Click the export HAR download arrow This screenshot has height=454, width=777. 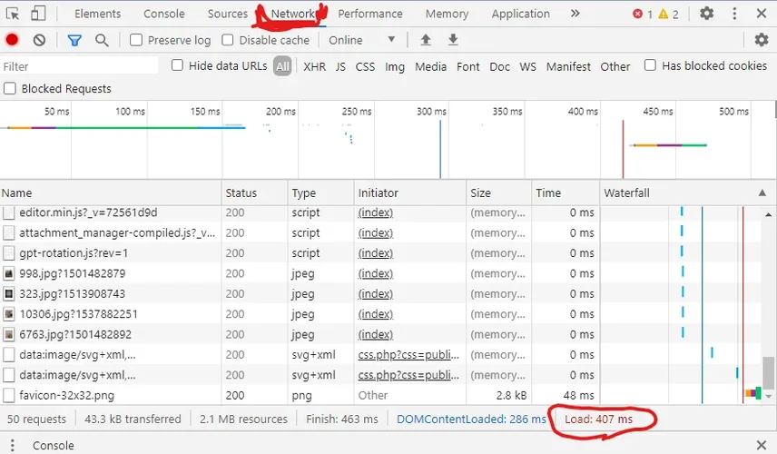[453, 40]
